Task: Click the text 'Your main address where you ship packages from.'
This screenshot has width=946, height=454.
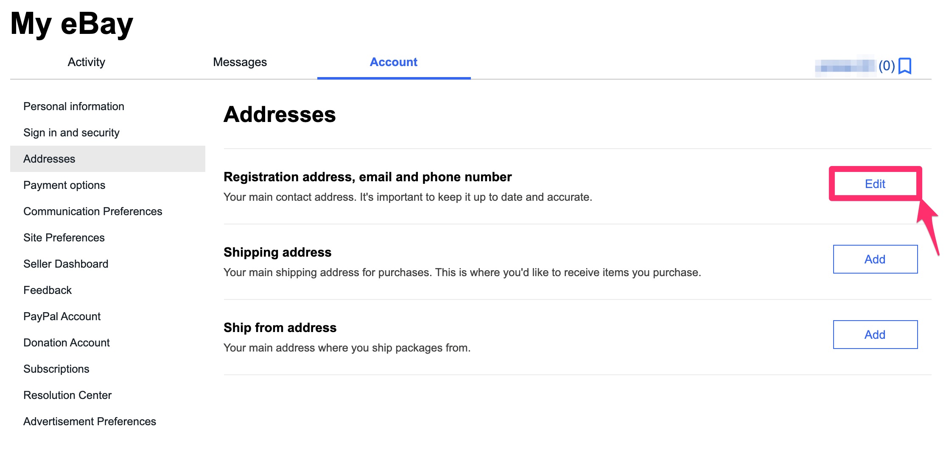Action: (x=347, y=348)
